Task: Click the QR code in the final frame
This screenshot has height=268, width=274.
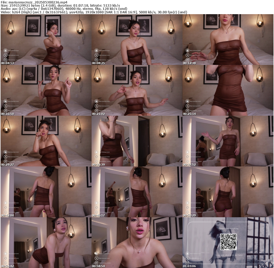Action: tap(228, 242)
